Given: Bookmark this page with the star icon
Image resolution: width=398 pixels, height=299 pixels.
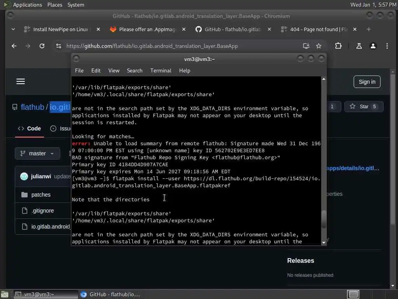Looking at the screenshot, I should (x=319, y=46).
